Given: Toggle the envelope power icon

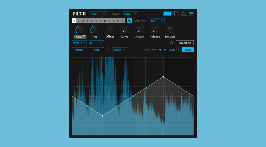Looking at the screenshot, I should pos(171,43).
